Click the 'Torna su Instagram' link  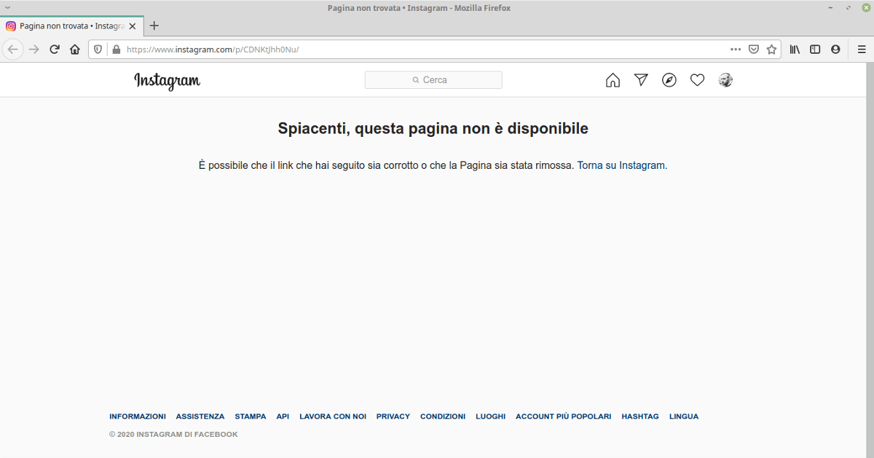[621, 165]
